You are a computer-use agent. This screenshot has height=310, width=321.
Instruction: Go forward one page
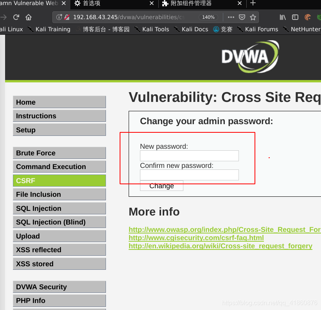(4, 17)
